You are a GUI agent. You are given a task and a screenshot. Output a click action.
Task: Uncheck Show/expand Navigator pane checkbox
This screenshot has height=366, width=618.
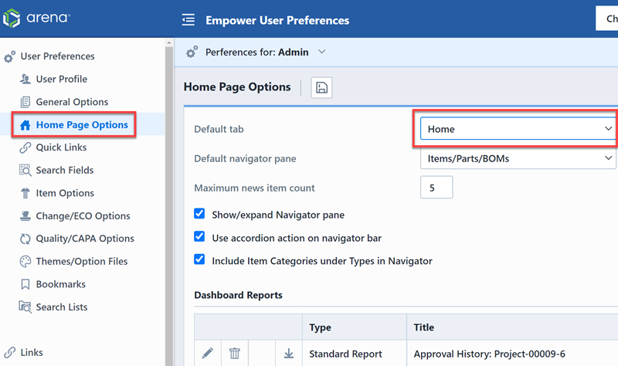tap(200, 214)
